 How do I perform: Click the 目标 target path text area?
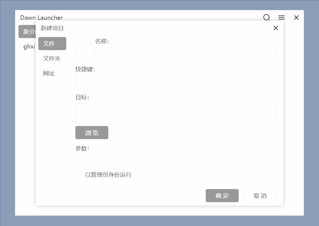coord(176,114)
